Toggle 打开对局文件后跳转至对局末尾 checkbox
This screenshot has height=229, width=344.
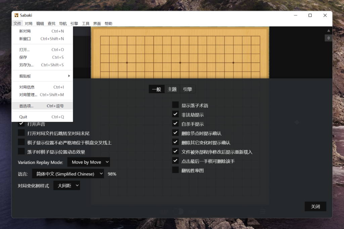[x=21, y=132]
